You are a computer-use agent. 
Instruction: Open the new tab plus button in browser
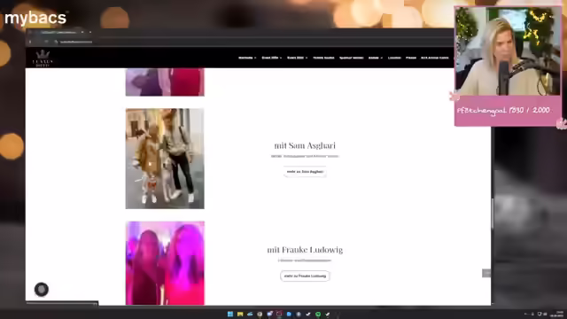click(90, 32)
